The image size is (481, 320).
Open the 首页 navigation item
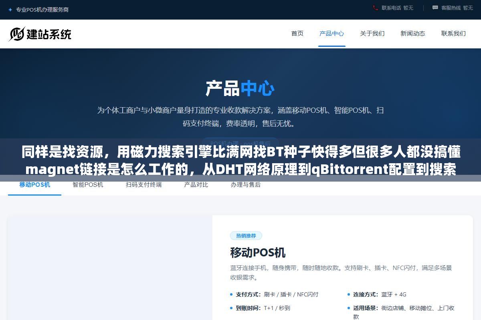[297, 34]
